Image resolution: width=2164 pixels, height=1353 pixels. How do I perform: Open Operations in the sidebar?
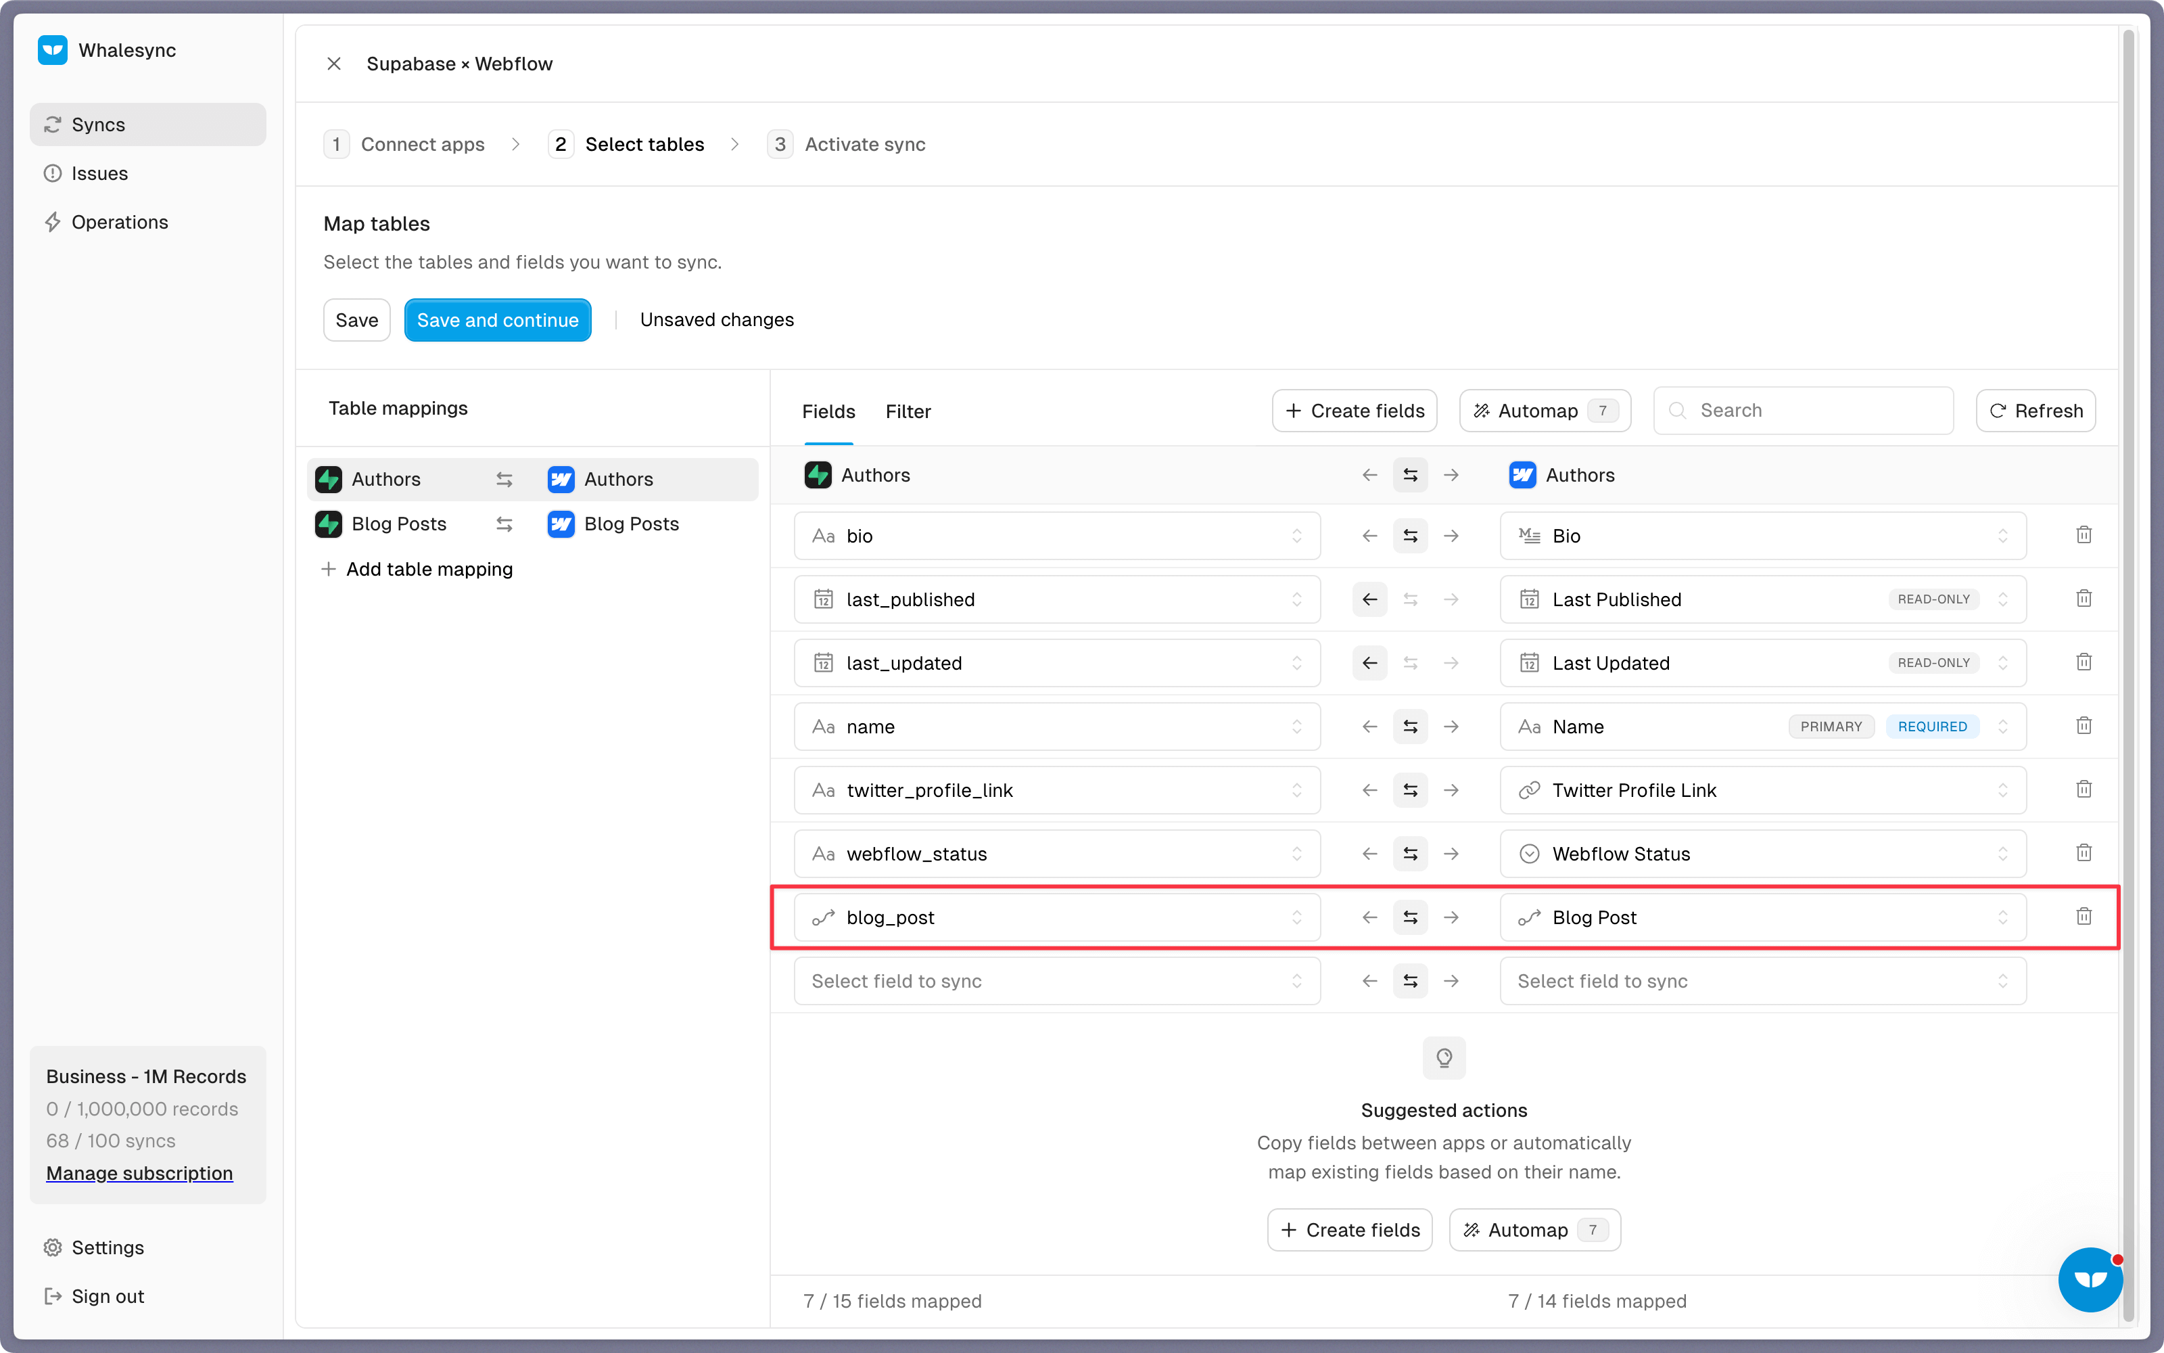147,222
